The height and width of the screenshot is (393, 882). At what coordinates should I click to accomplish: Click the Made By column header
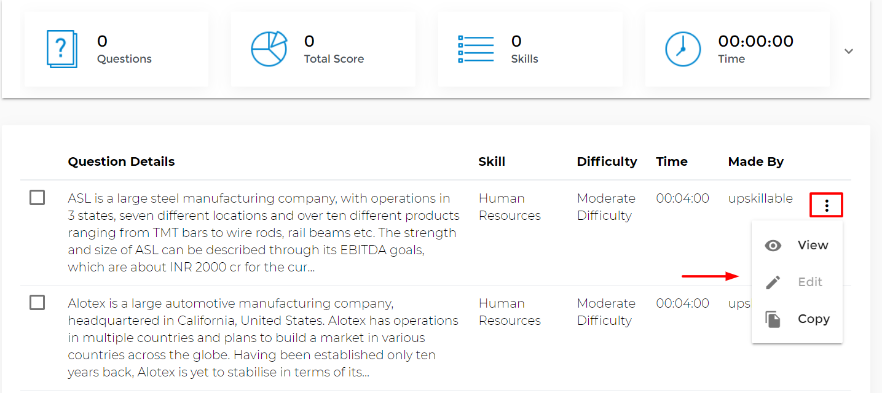[755, 161]
